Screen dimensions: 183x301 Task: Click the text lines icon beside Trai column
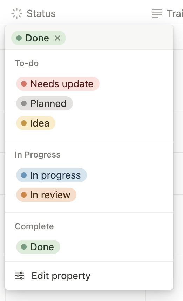pyautogui.click(x=157, y=13)
